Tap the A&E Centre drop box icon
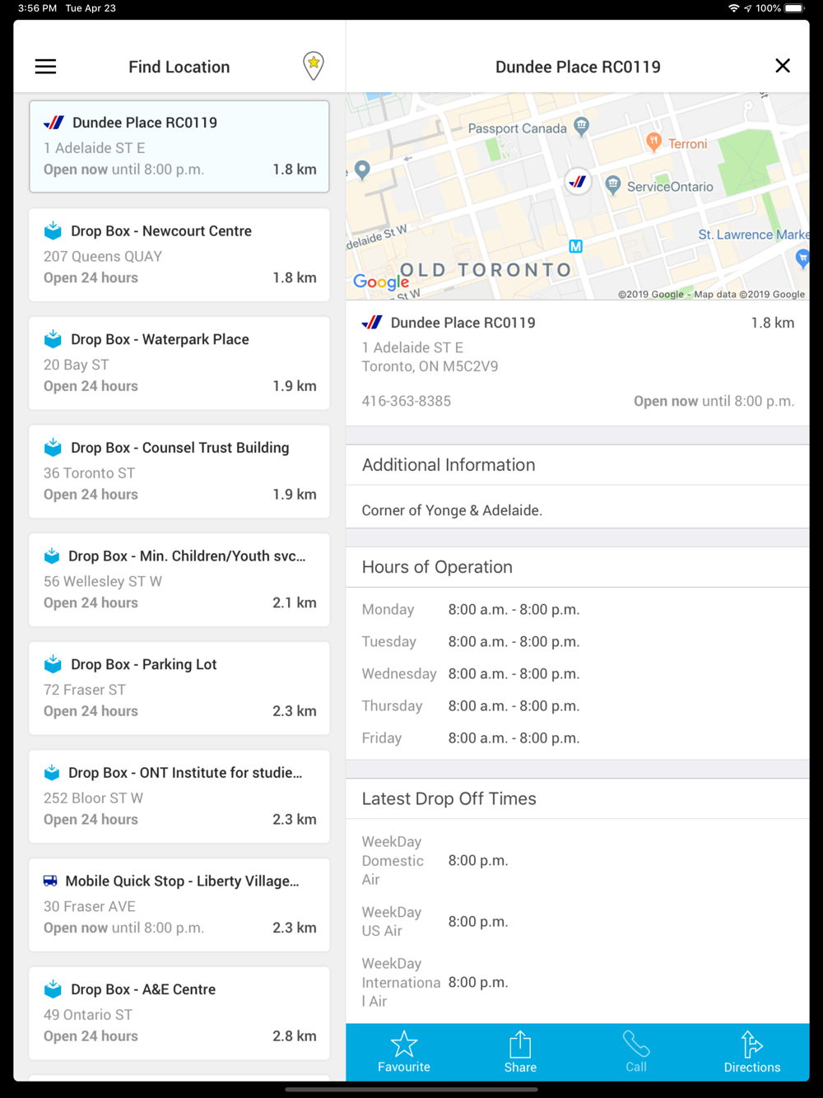Image resolution: width=823 pixels, height=1098 pixels. click(x=53, y=989)
